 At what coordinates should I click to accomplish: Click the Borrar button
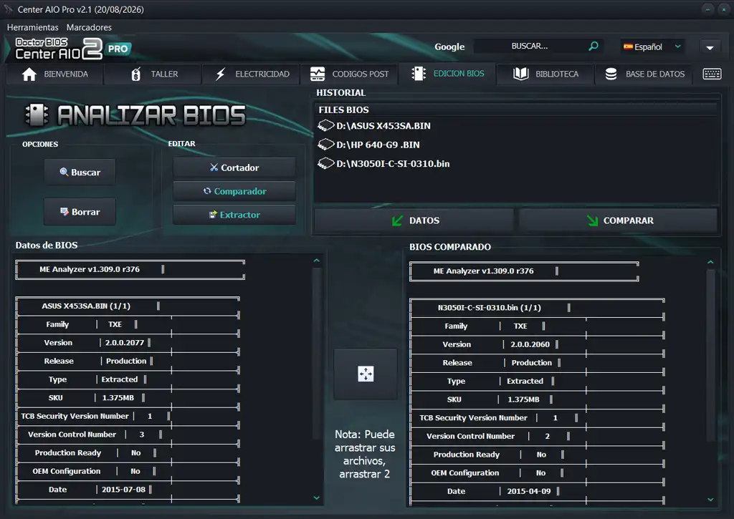click(80, 212)
